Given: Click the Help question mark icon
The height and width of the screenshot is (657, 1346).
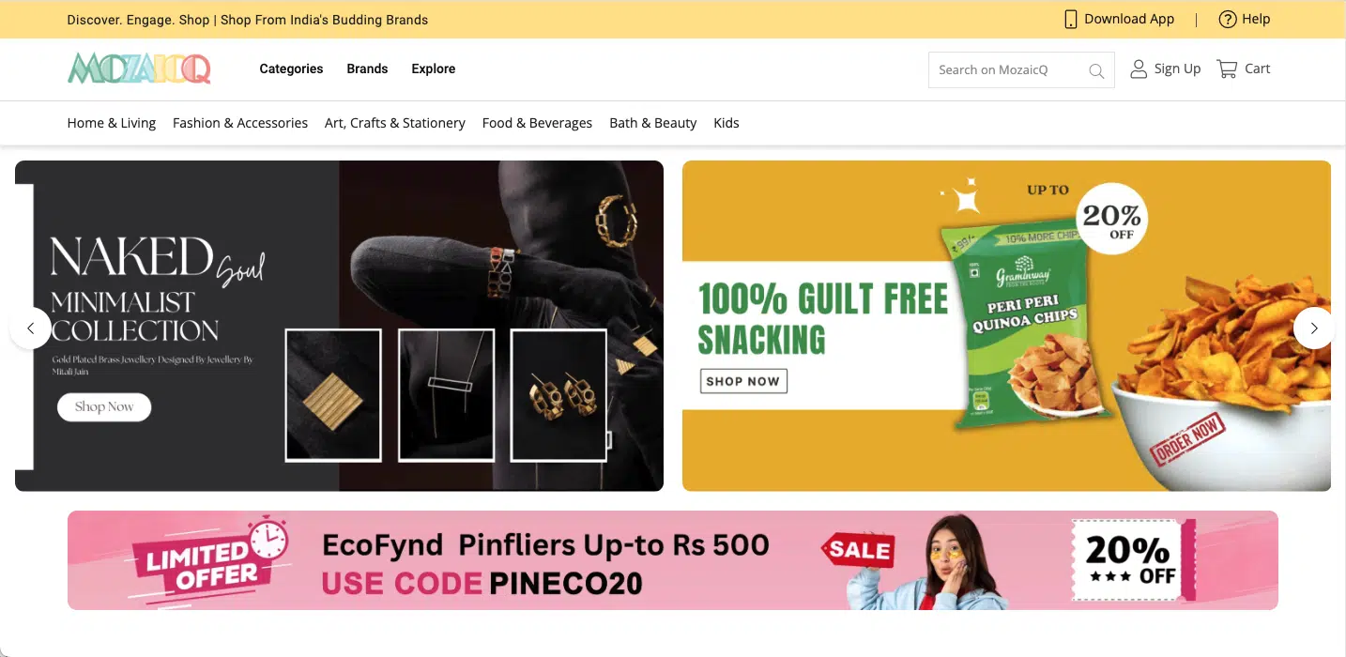Looking at the screenshot, I should (1227, 19).
